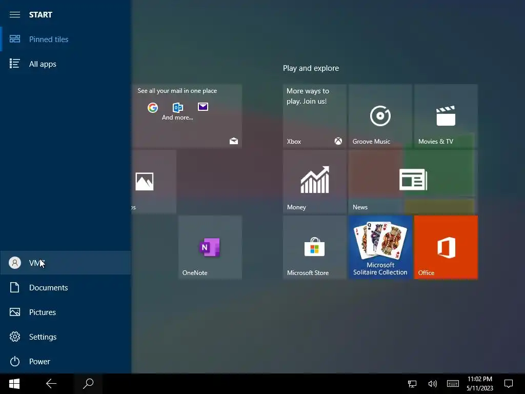Select Pinned tiles view
525x394 pixels.
point(66,39)
